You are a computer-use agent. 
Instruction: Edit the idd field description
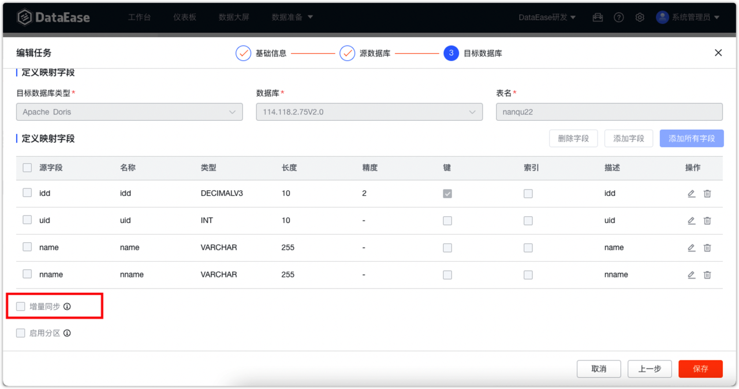[x=691, y=194]
